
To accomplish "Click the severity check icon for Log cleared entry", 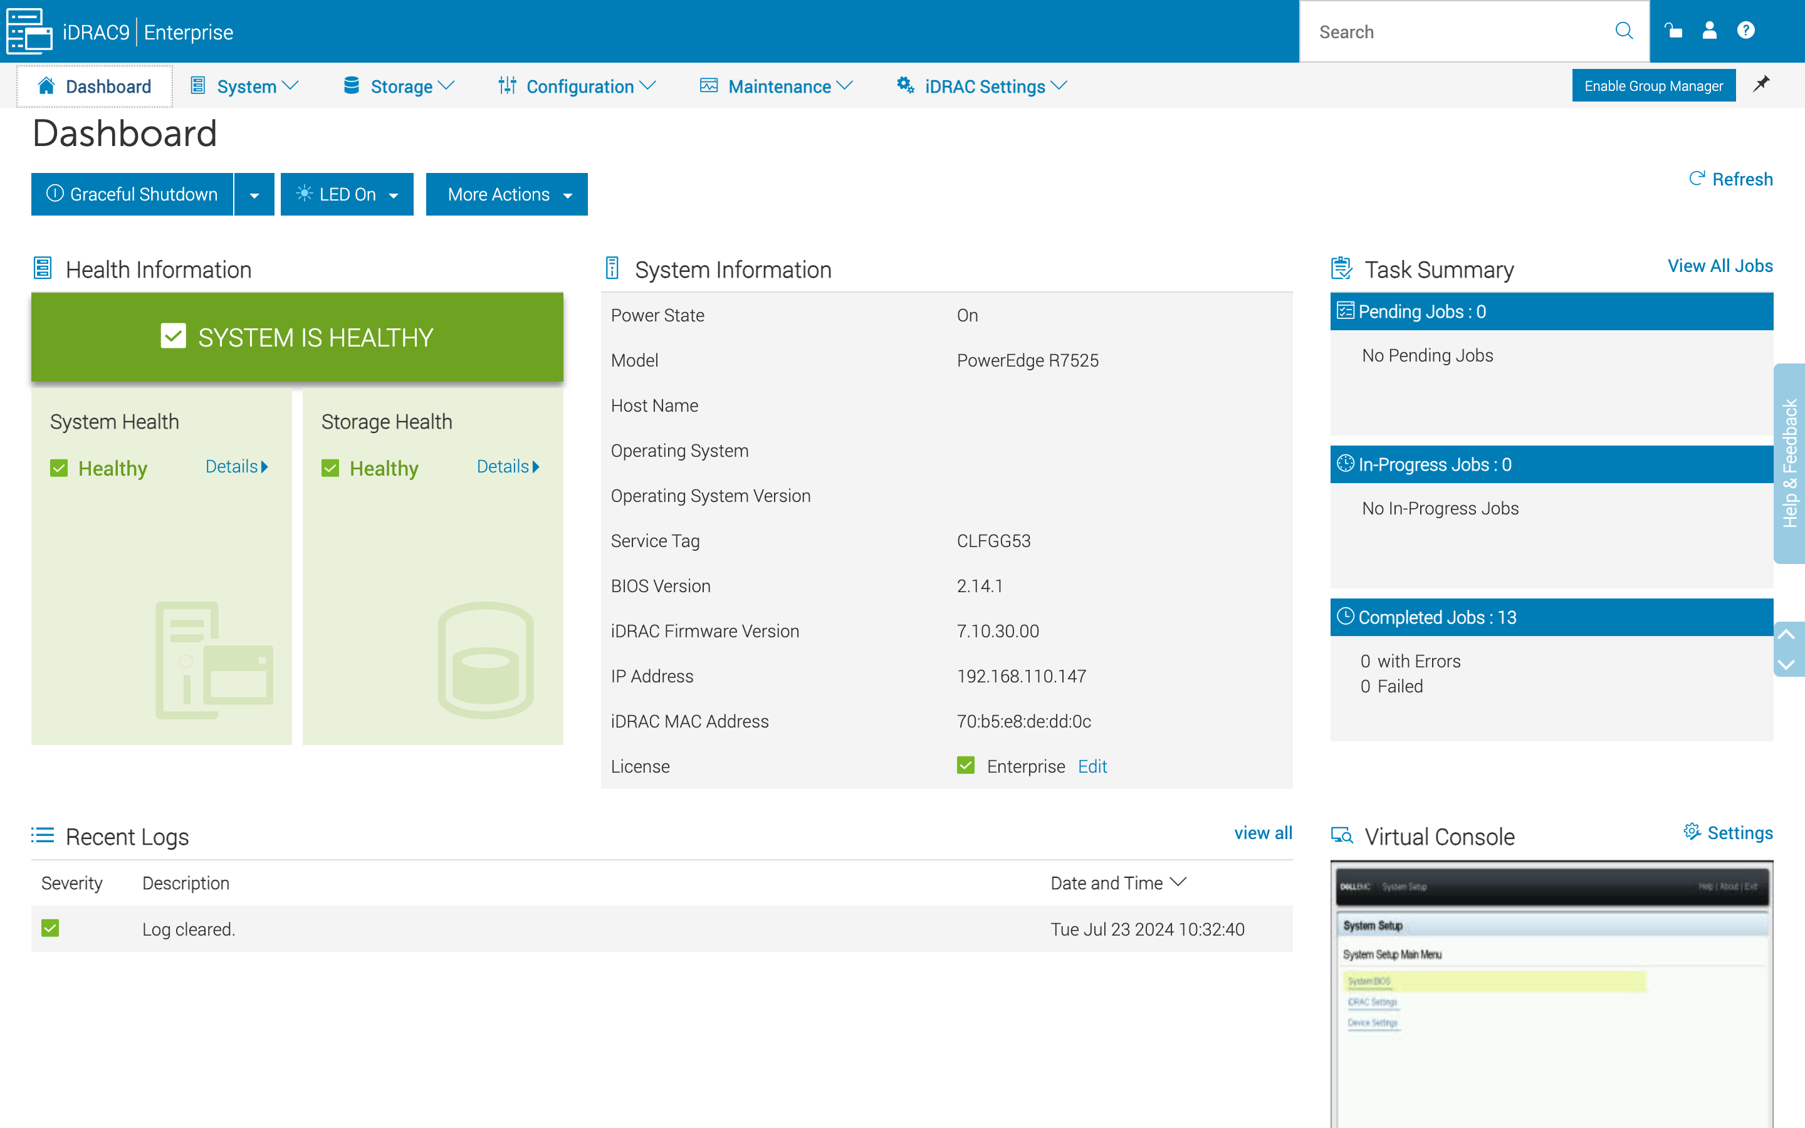I will coord(50,929).
